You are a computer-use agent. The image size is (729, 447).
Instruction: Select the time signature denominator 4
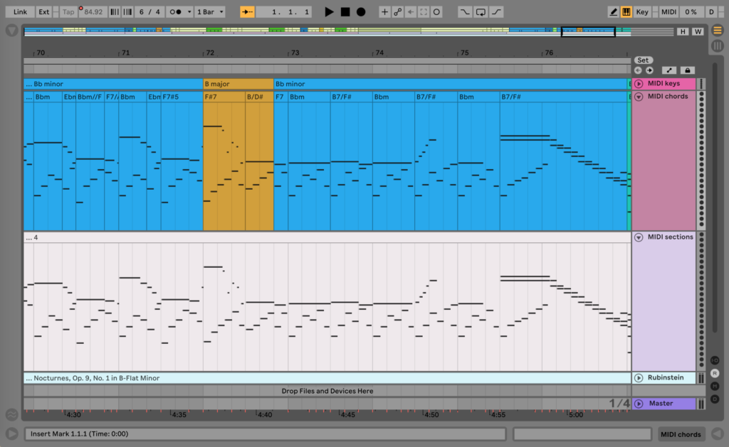[x=157, y=11]
